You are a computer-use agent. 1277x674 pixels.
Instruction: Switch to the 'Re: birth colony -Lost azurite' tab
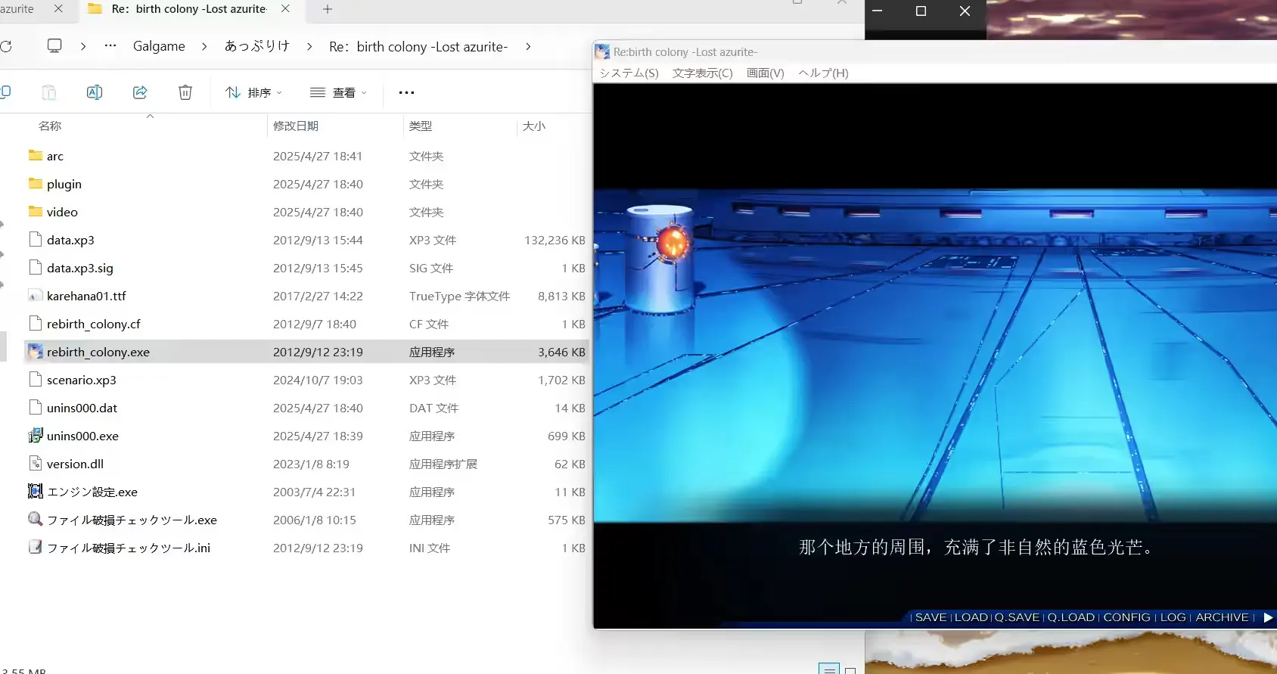[189, 9]
